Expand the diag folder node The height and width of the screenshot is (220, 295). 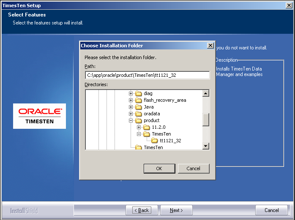pyautogui.click(x=131, y=93)
